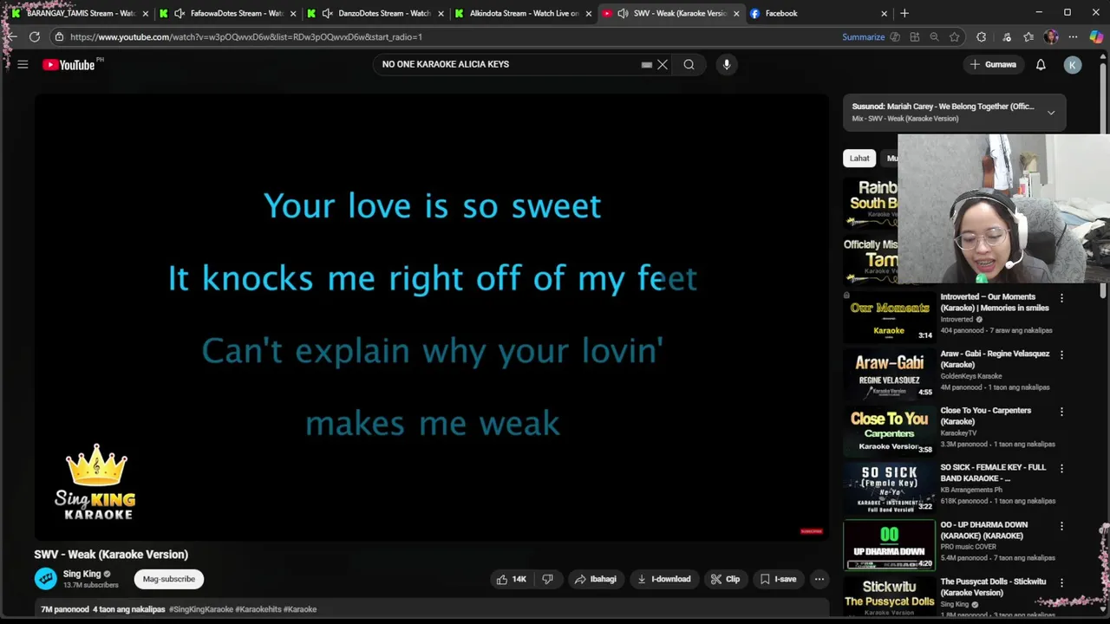
Task: Open more actions ellipsis under video
Action: coord(819,579)
